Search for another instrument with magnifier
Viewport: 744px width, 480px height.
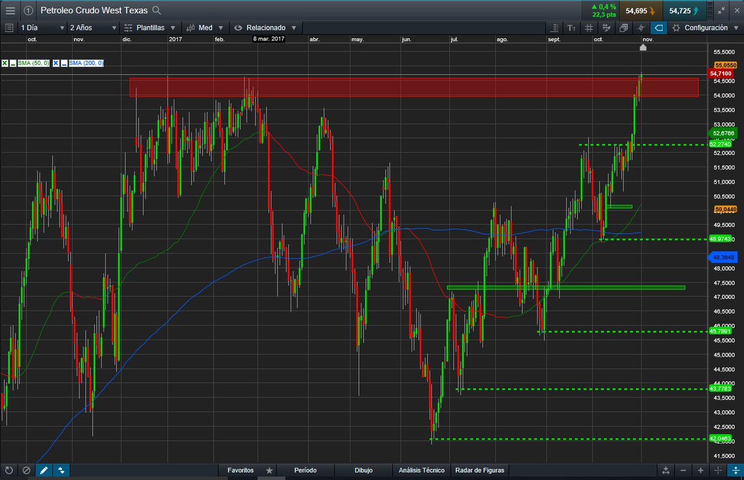click(157, 10)
